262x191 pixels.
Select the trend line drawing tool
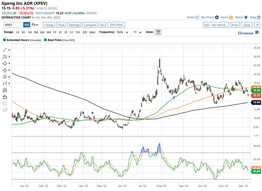[5, 50]
